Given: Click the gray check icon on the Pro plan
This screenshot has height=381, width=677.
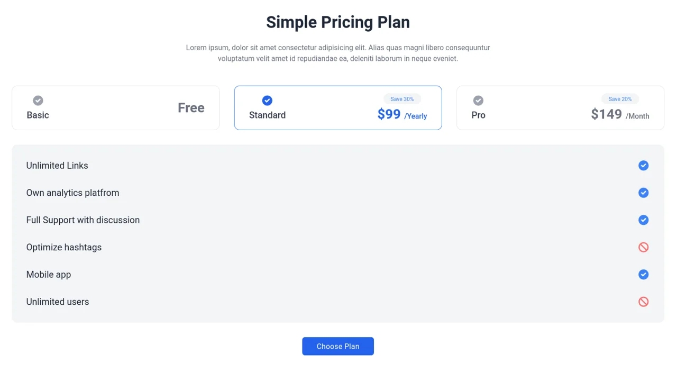Looking at the screenshot, I should [478, 101].
